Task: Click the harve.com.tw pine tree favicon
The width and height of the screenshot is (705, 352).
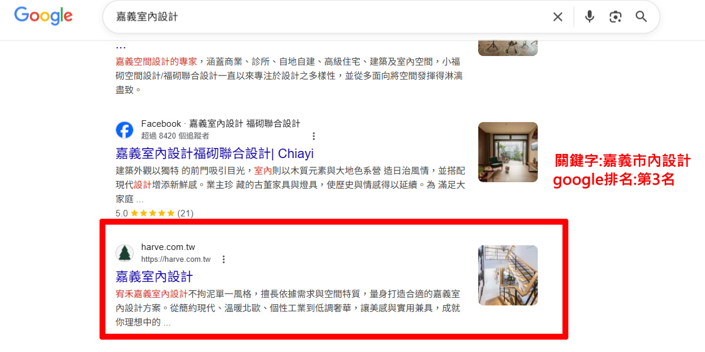Action: [x=124, y=253]
